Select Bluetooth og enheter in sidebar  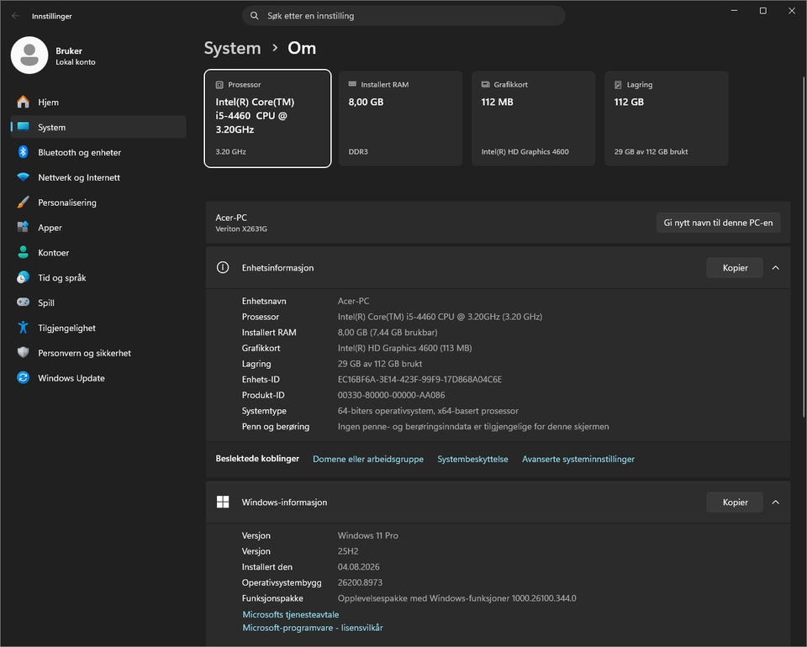click(x=98, y=152)
